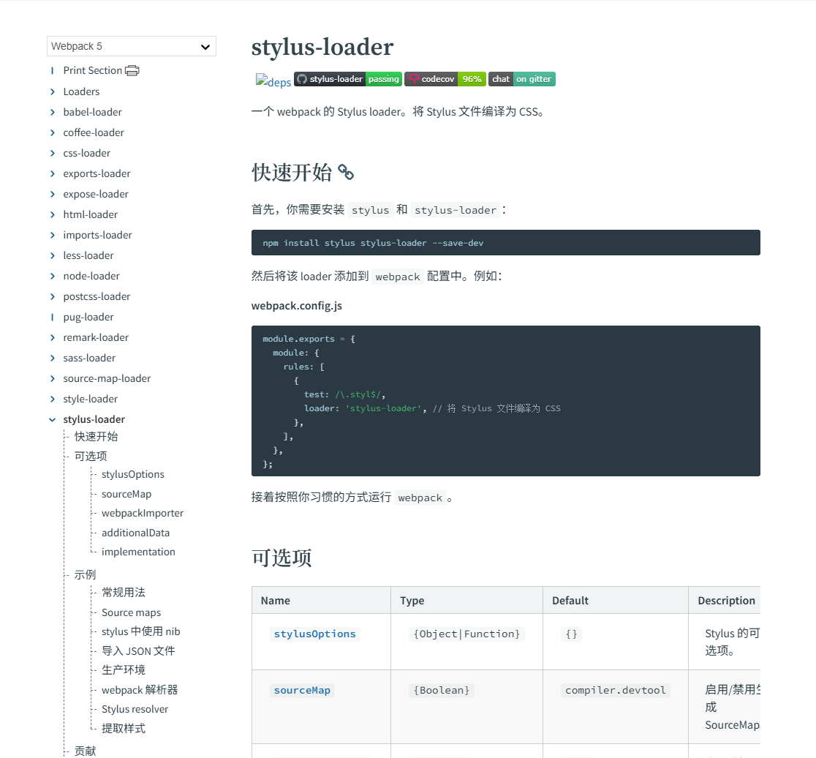Open the Loaders item in sidebar
This screenshot has width=816, height=758.
pos(81,91)
